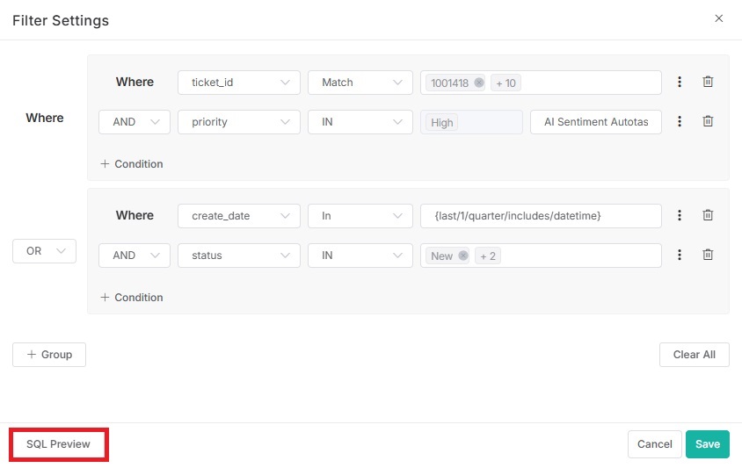The width and height of the screenshot is (742, 468).
Task: Open the ticket_id field dropdown
Action: coord(239,83)
